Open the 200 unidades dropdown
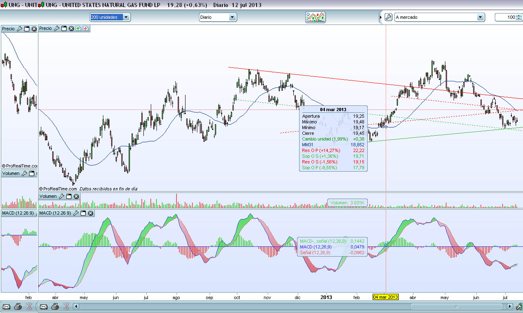Image resolution: width=523 pixels, height=313 pixels. pos(110,17)
